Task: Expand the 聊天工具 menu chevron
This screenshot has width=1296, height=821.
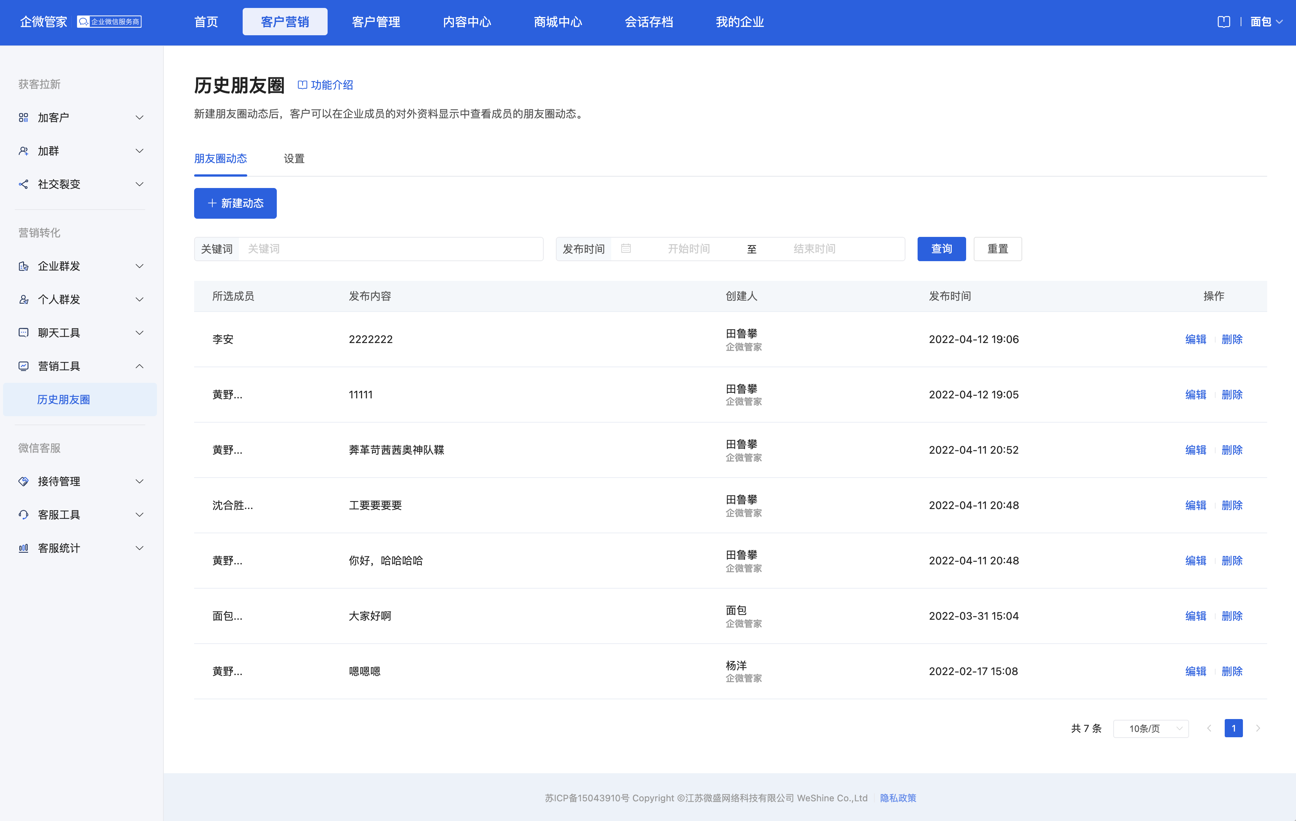Action: tap(140, 332)
